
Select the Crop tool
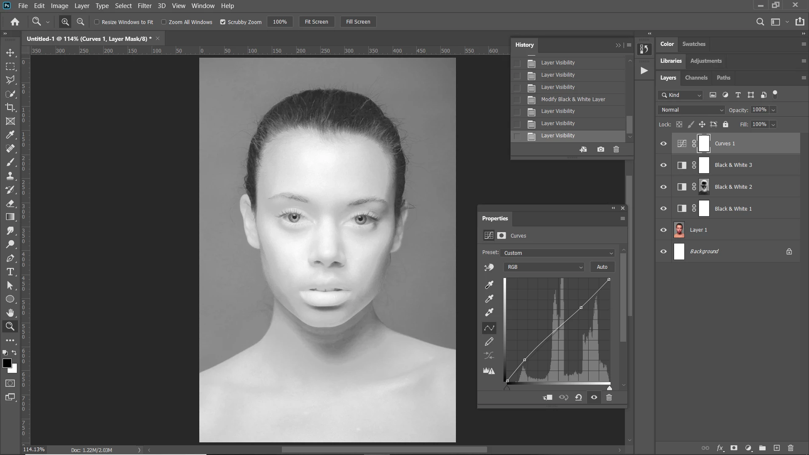pyautogui.click(x=10, y=107)
